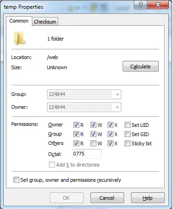The width and height of the screenshot is (173, 209).
Task: Toggle Group W permission checkbox
Action: (x=93, y=134)
